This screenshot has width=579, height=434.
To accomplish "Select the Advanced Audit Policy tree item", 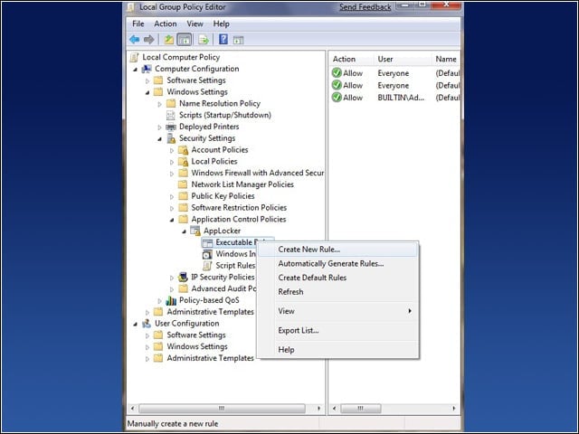I will click(x=223, y=288).
